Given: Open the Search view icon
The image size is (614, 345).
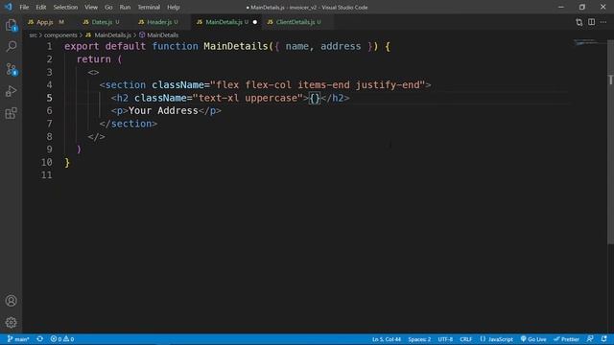Looking at the screenshot, I should pos(11,47).
